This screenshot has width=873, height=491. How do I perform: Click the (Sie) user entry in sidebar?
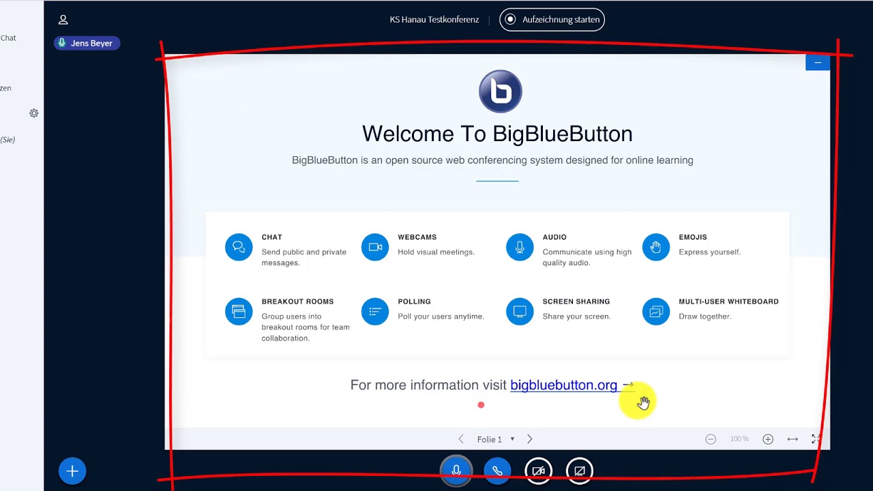(x=8, y=140)
